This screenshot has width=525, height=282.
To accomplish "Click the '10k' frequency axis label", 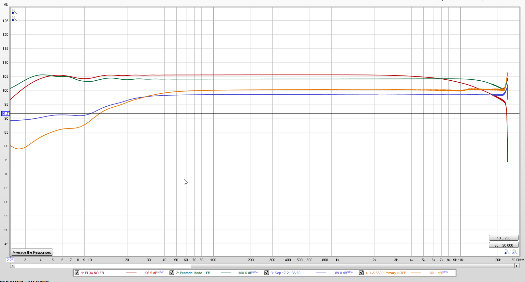I will [x=461, y=260].
